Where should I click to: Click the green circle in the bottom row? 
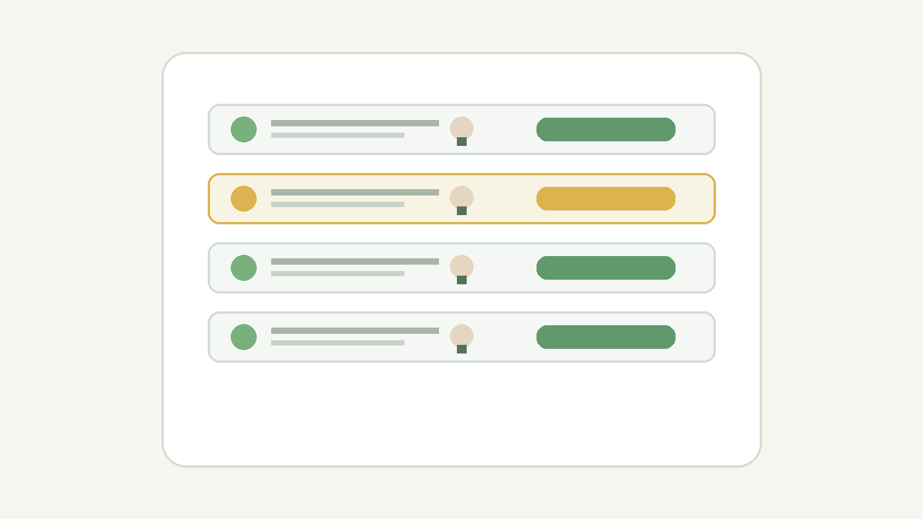(x=243, y=337)
